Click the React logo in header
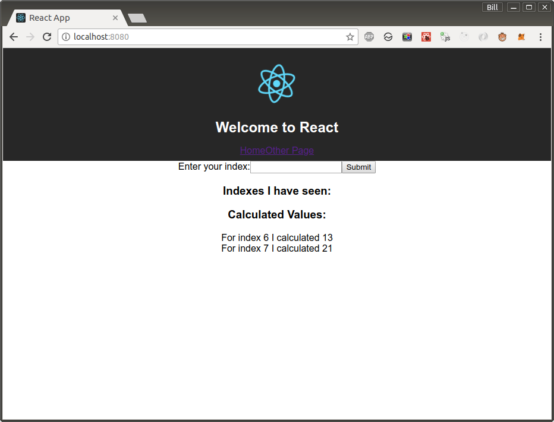 pos(276,84)
